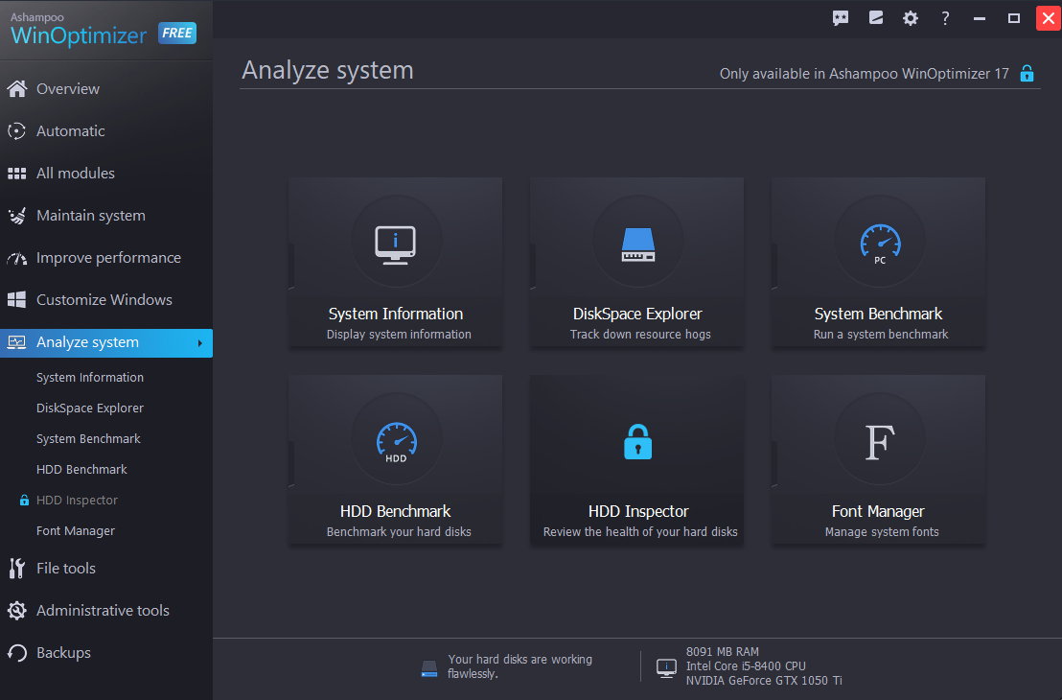This screenshot has width=1062, height=700.
Task: Launch the HDD Benchmark tile title
Action: point(396,511)
